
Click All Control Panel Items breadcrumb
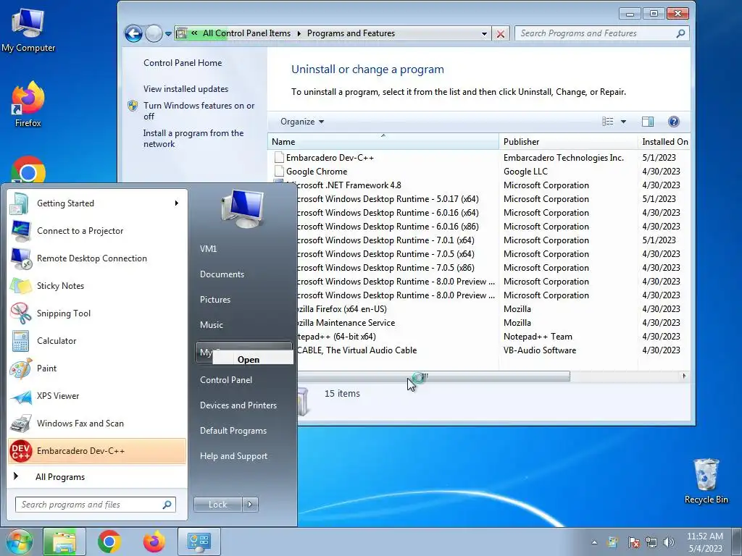(246, 33)
